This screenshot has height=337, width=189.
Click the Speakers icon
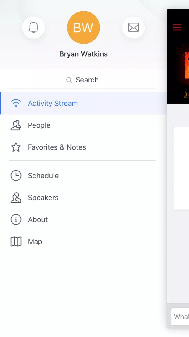pos(16,198)
